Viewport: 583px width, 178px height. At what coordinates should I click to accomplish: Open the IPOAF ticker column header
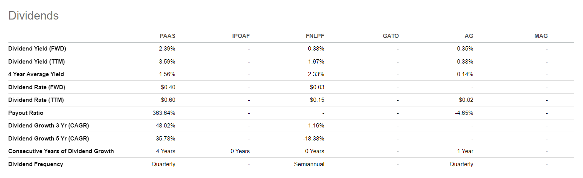click(241, 36)
